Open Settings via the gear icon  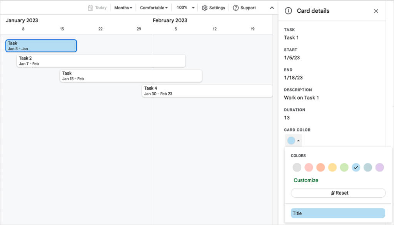[205, 8]
